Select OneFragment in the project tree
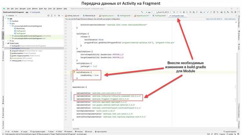The width and height of the screenshot is (242, 135). [21, 31]
